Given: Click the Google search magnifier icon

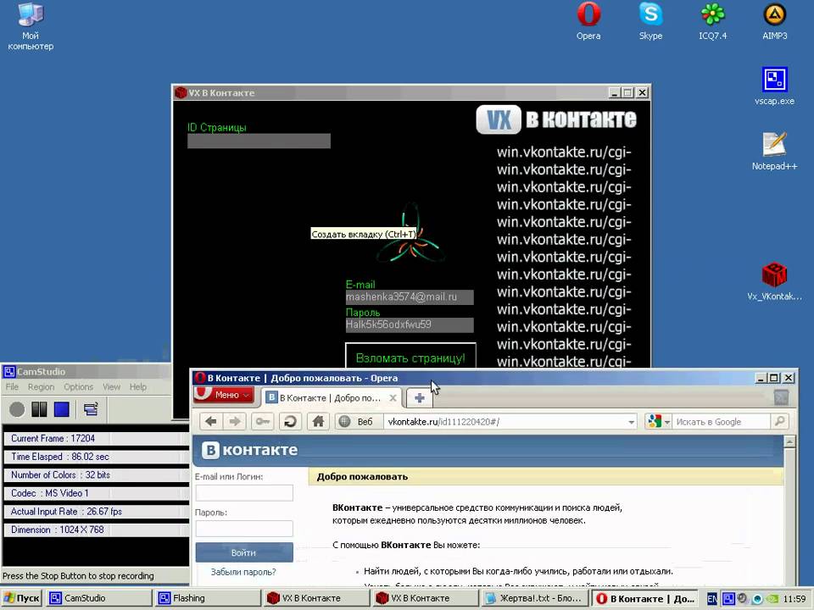Looking at the screenshot, I should tap(779, 421).
